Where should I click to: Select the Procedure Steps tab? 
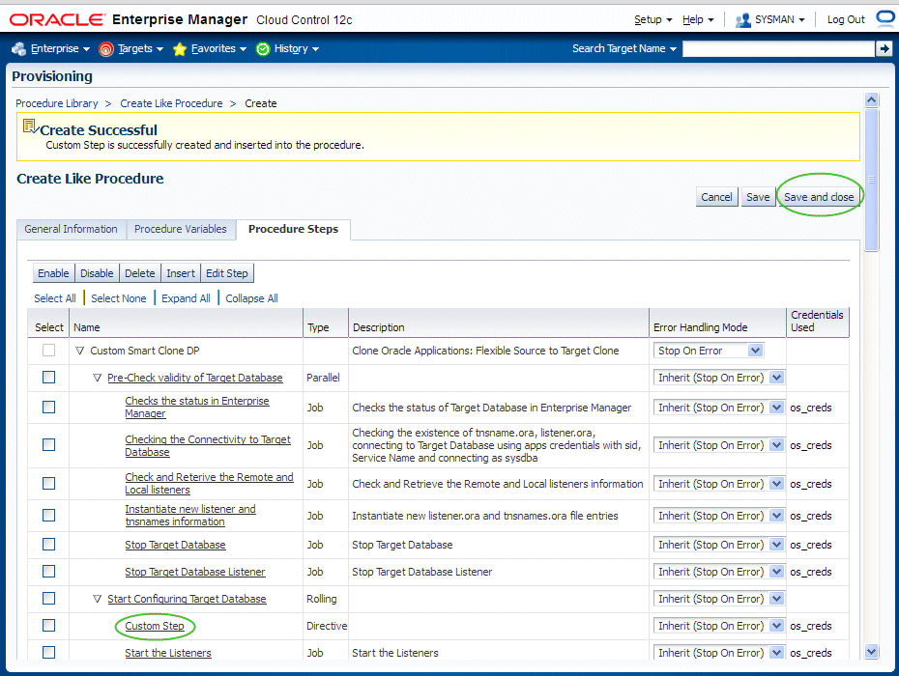pos(293,229)
